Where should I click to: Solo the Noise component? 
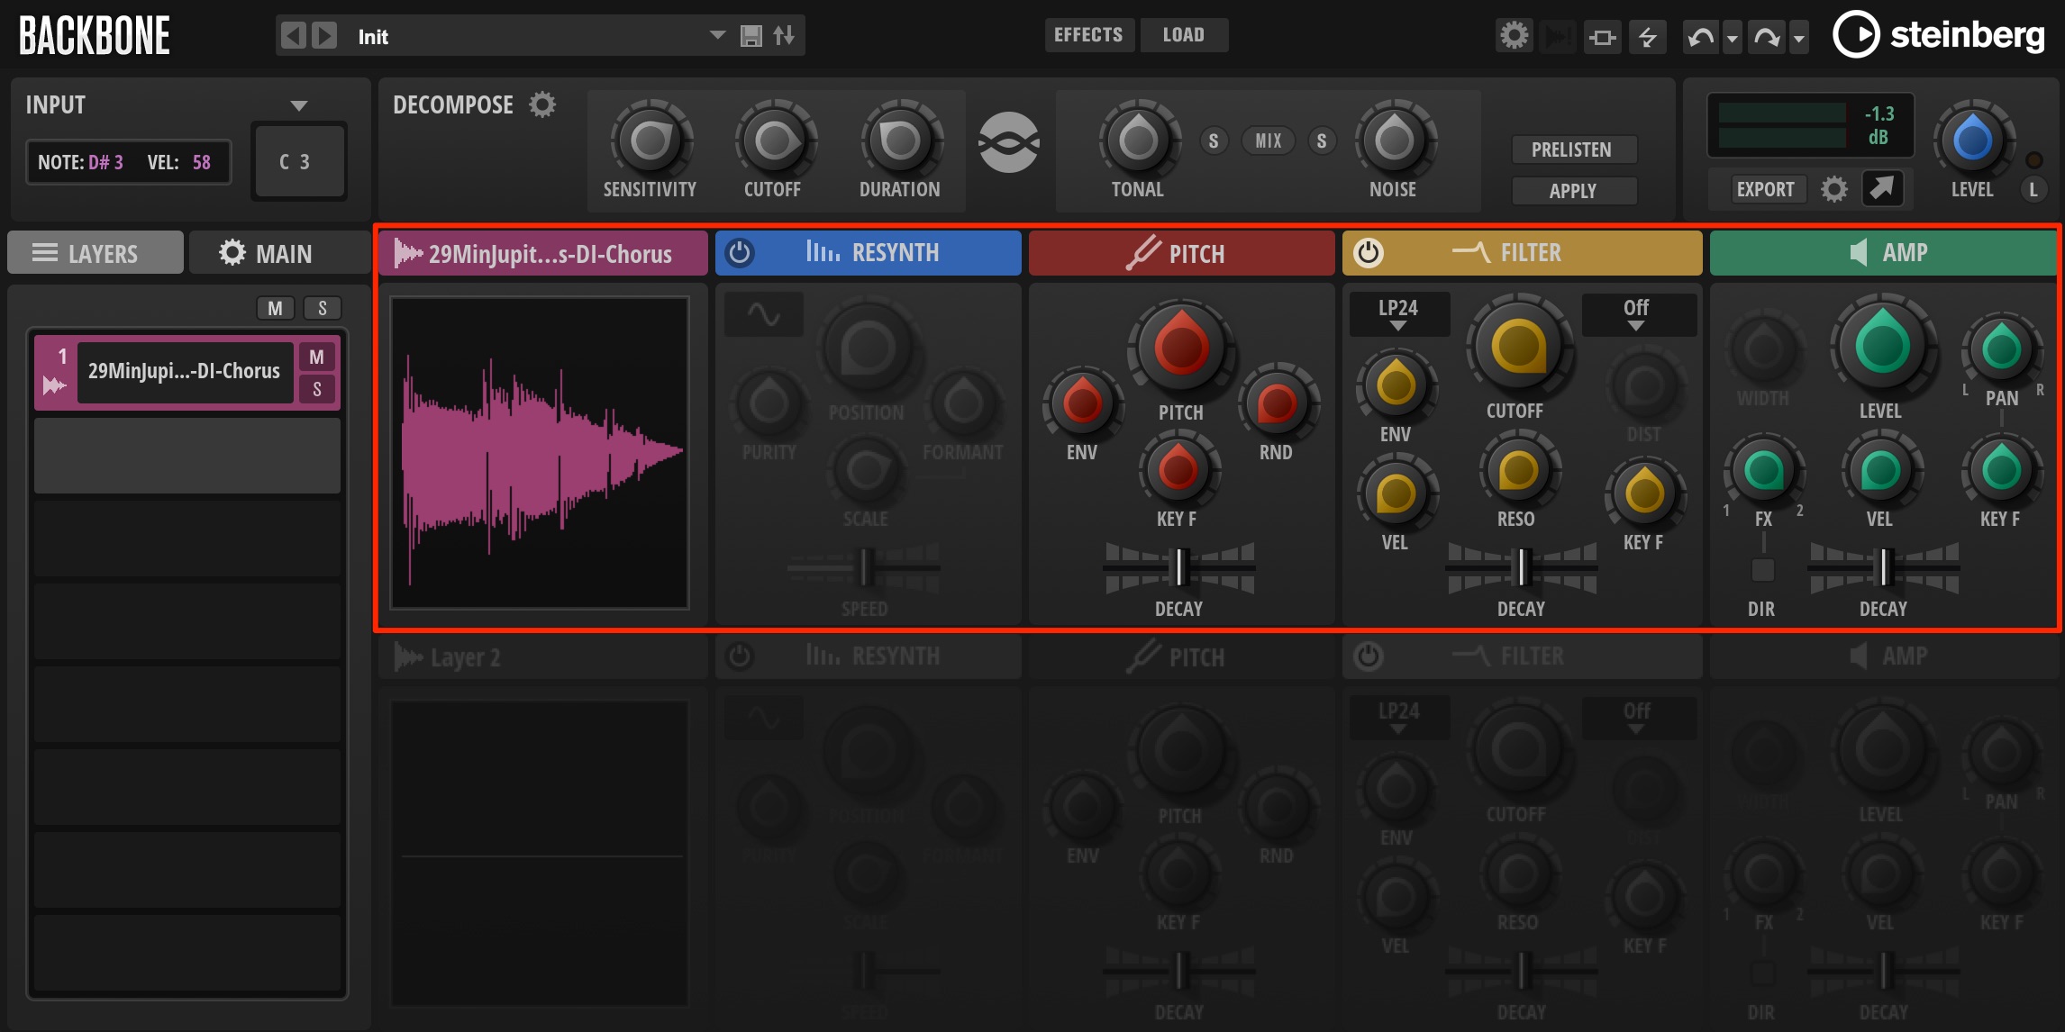[1322, 140]
